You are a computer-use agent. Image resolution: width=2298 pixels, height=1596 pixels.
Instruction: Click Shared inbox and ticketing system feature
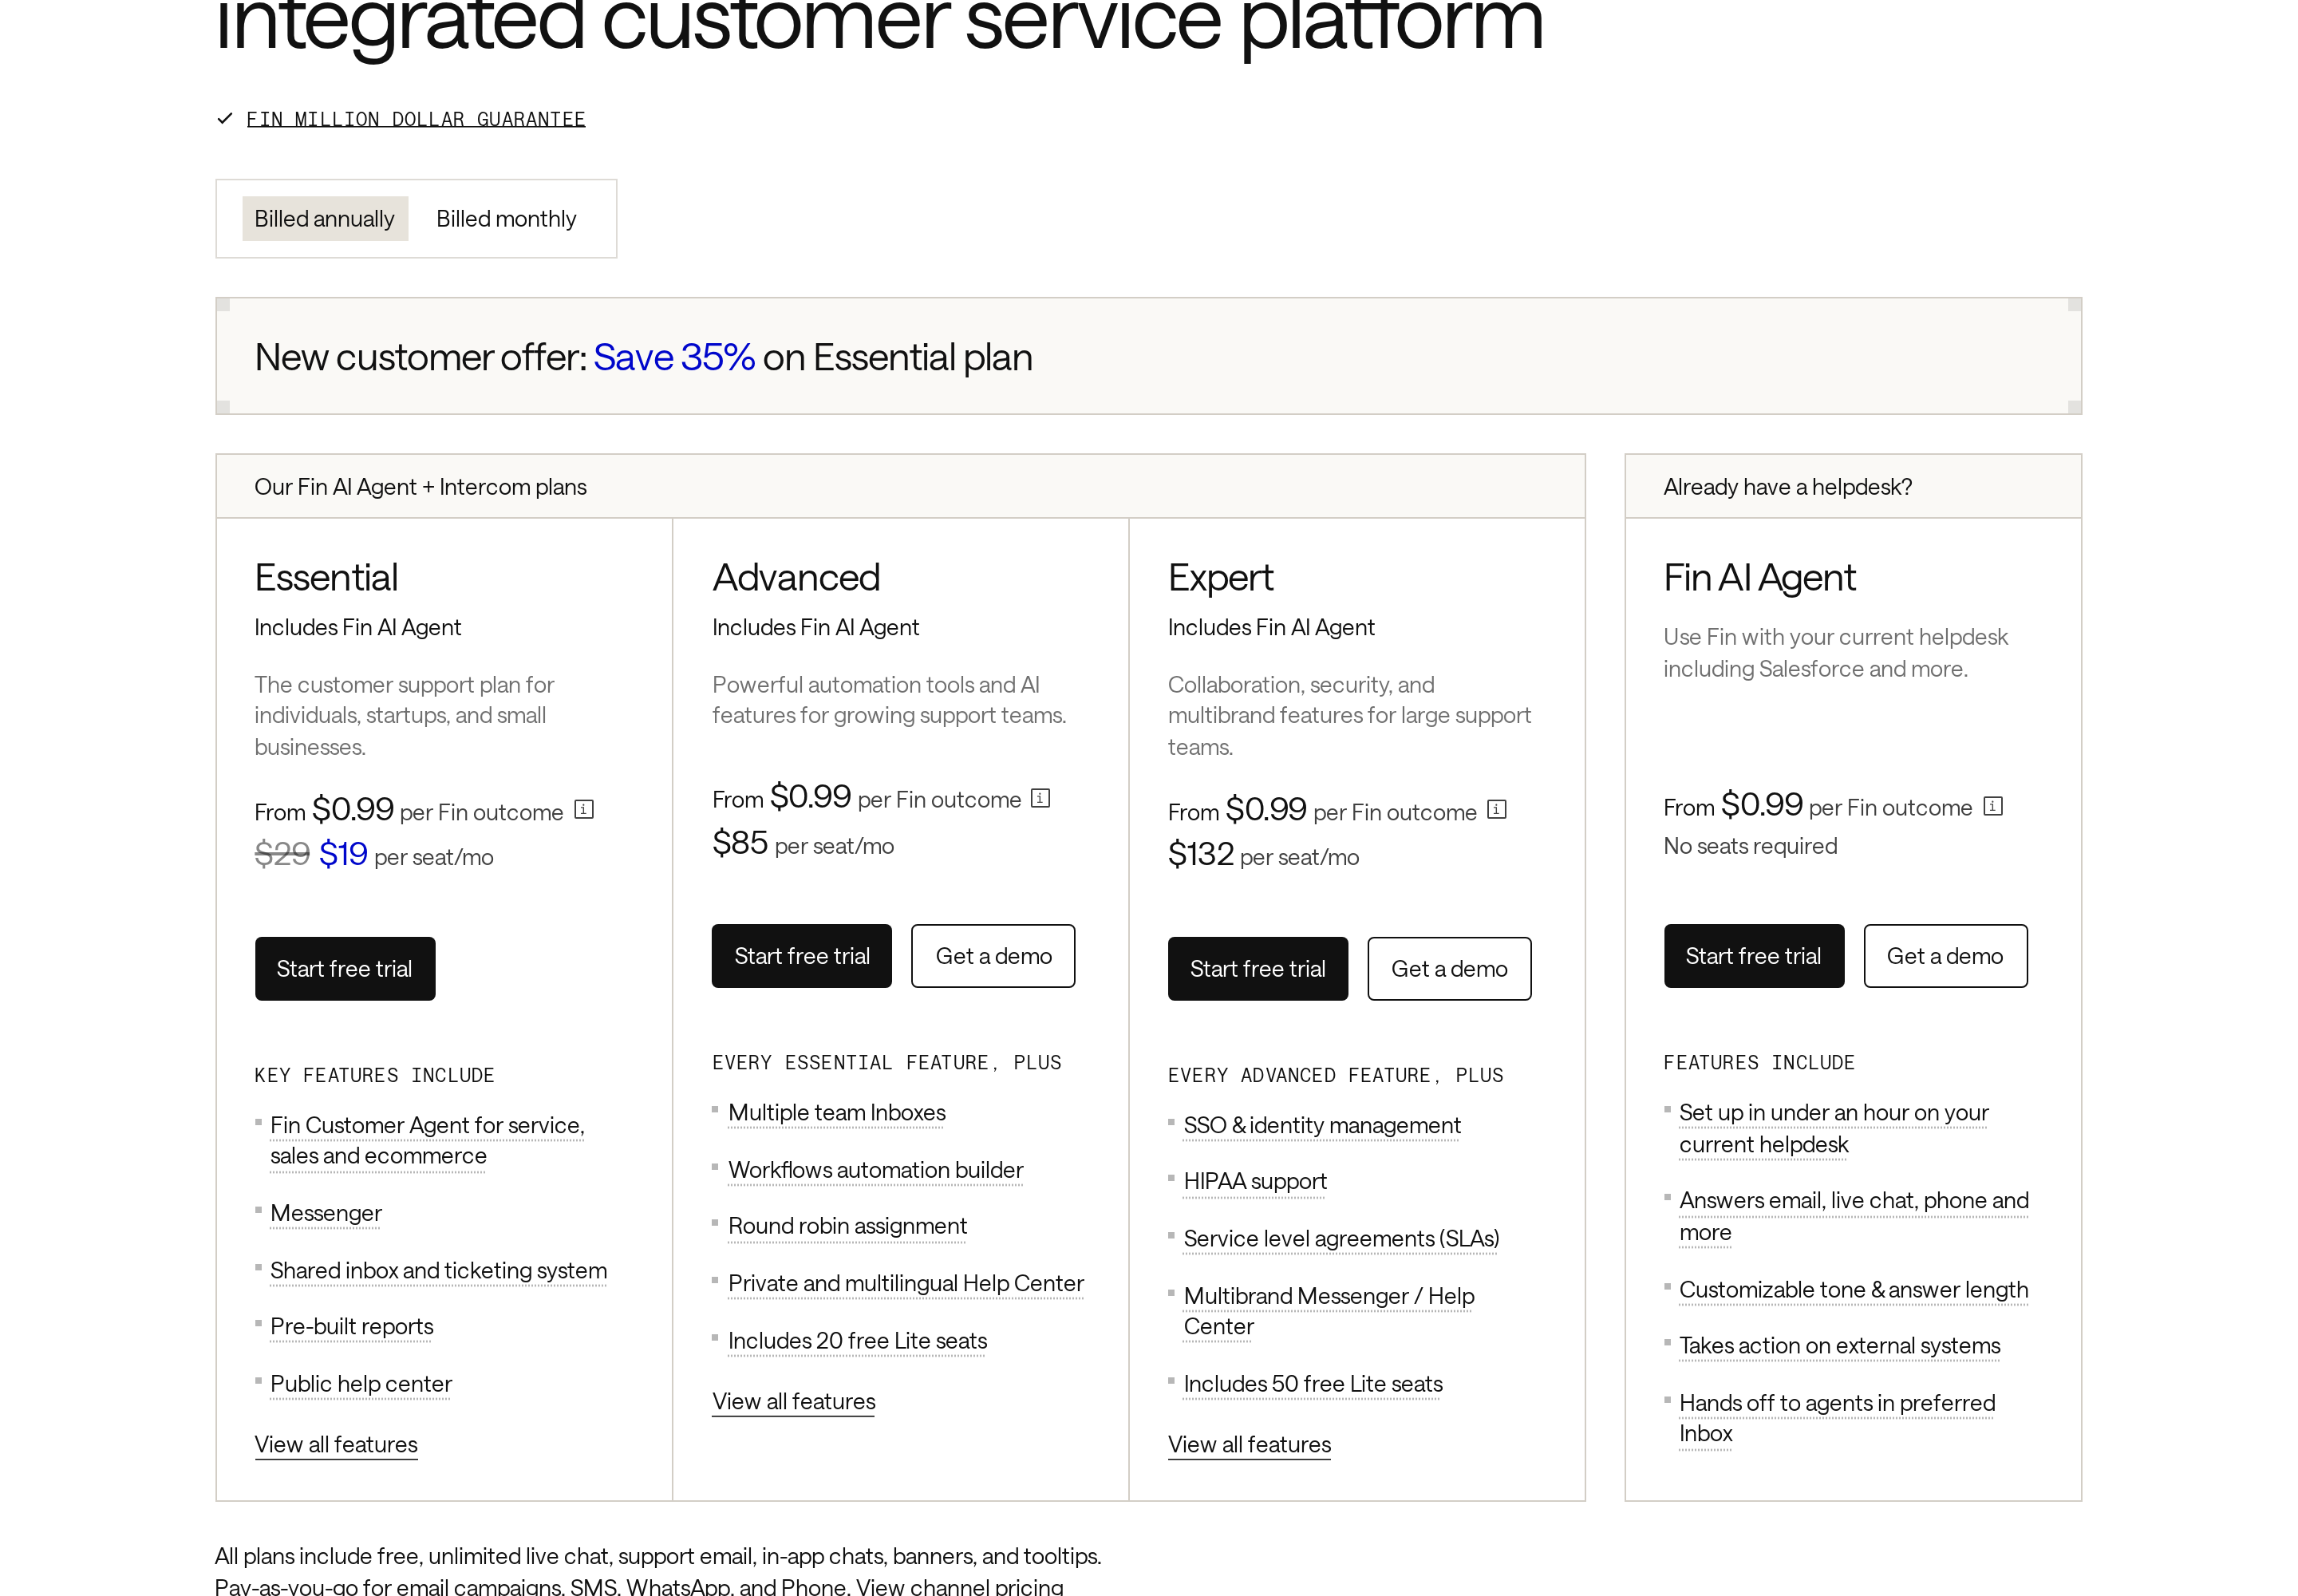tap(438, 1270)
